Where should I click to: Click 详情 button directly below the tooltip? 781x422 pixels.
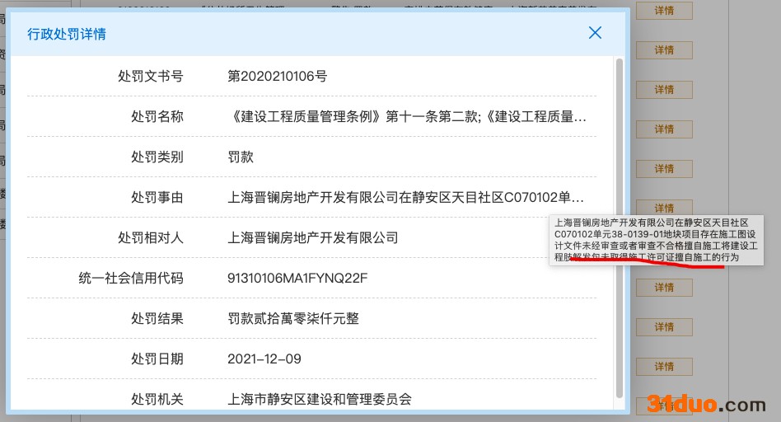coord(664,288)
